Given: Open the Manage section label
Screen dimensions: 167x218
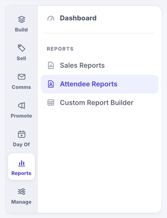Looking at the screenshot, I should point(21,202).
